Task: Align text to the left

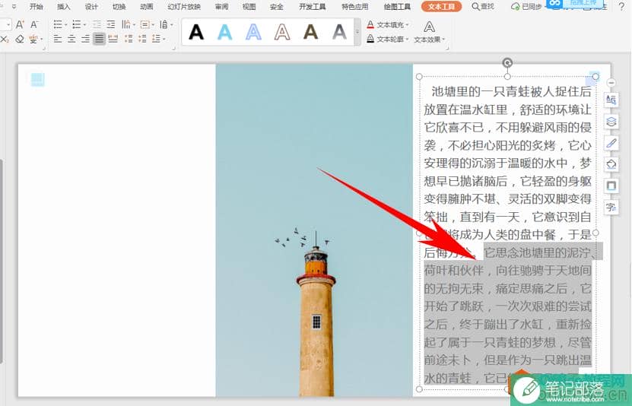Action: [x=58, y=39]
